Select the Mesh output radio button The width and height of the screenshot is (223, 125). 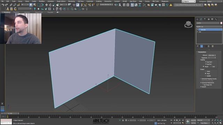(x=206, y=74)
